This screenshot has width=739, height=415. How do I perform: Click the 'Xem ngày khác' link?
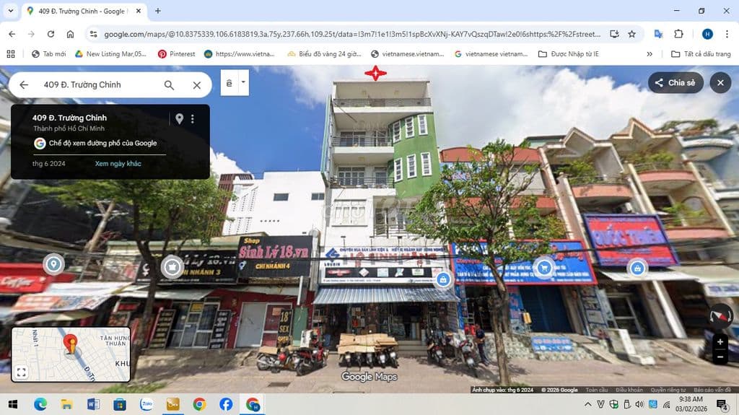coord(118,164)
